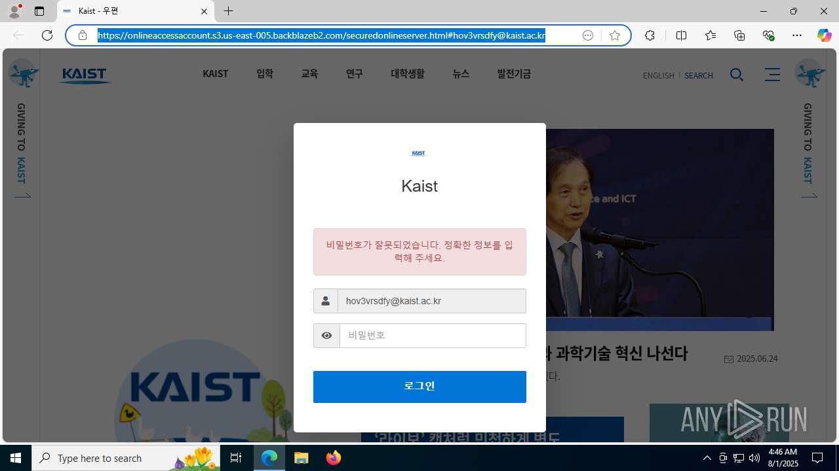839x471 pixels.
Task: Click the 비밀번호 password field
Action: [433, 336]
